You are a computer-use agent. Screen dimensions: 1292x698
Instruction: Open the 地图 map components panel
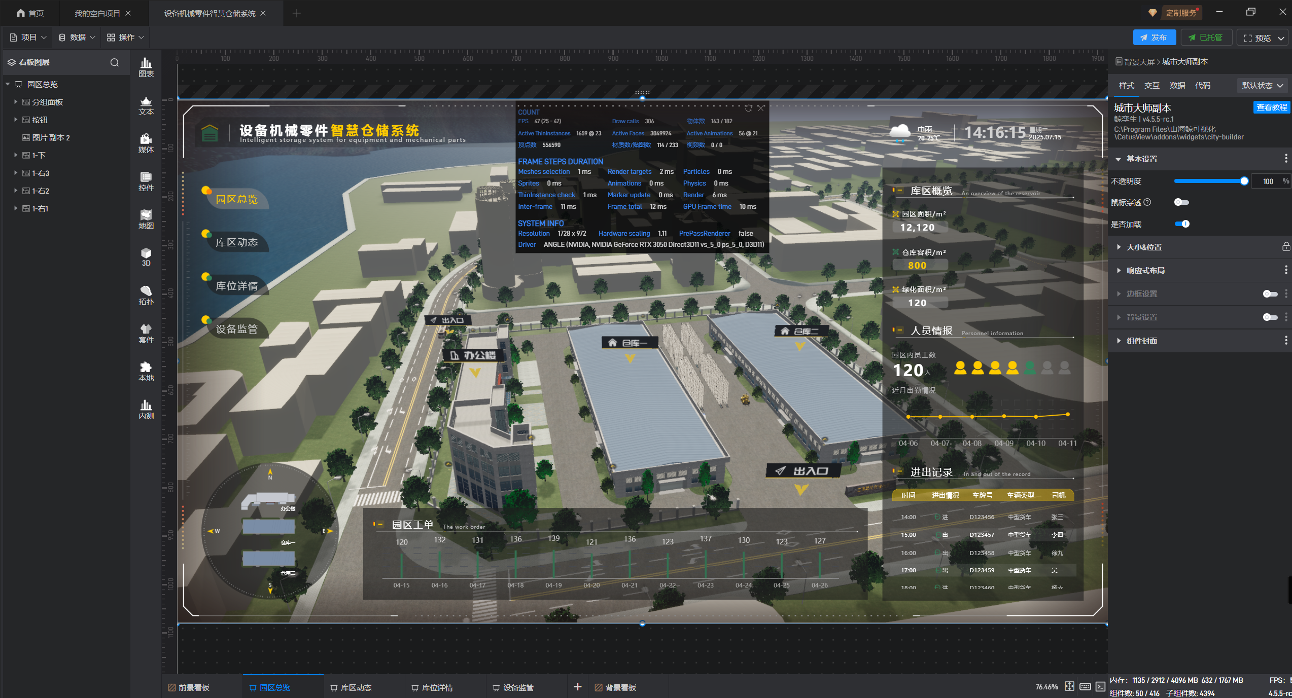[146, 219]
